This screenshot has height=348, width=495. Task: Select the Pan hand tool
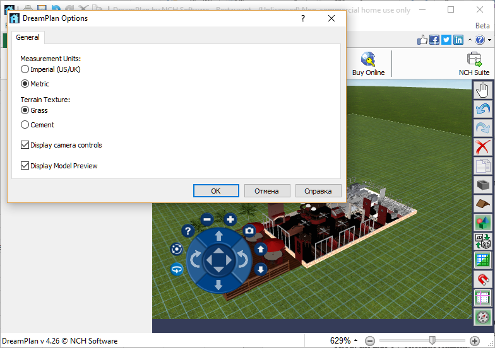[483, 91]
